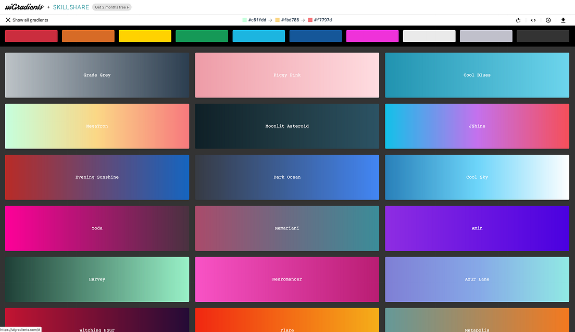Open the Piggy Pink gradient
This screenshot has height=332, width=575.
[287, 75]
